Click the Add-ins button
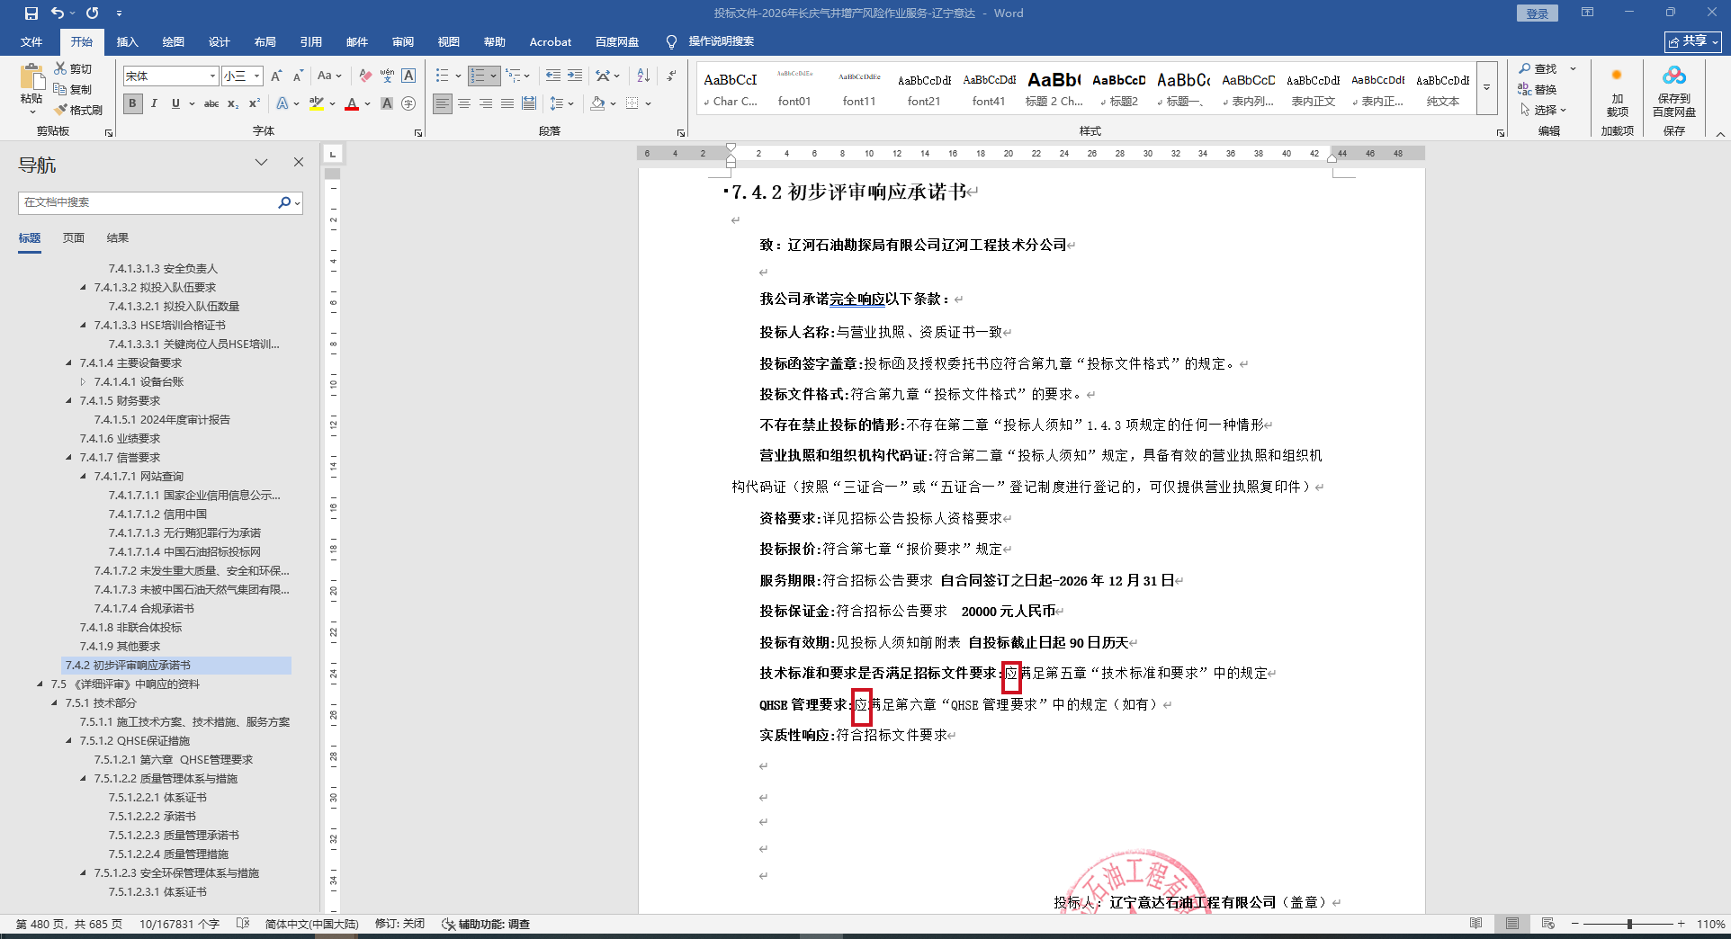This screenshot has width=1731, height=939. pyautogui.click(x=1617, y=92)
